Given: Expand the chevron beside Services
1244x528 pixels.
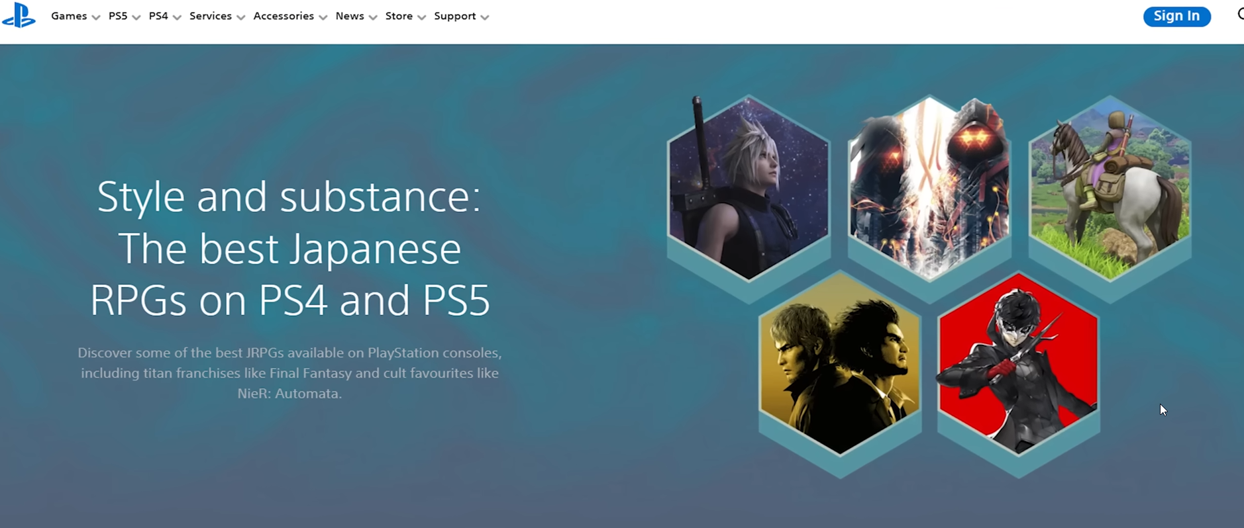Looking at the screenshot, I should tap(240, 17).
